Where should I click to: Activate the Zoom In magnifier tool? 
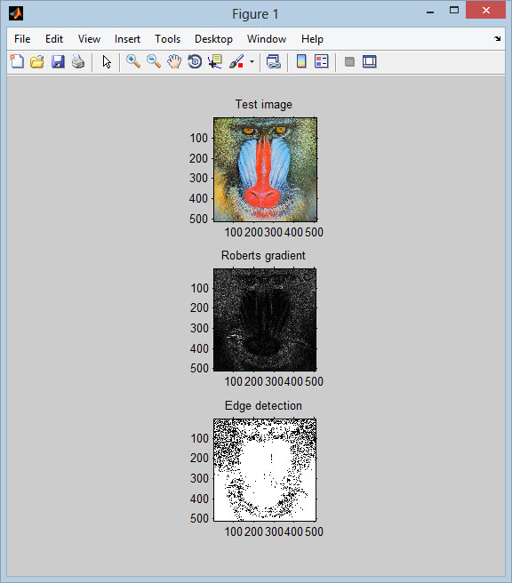pos(132,61)
